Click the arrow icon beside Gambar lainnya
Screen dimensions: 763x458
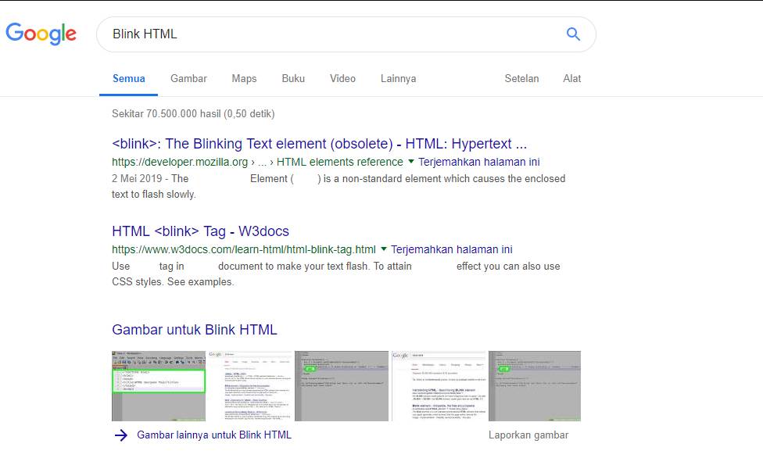120,435
